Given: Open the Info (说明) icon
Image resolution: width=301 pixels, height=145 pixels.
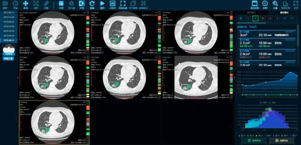Looking at the screenshot, I should click(265, 4).
